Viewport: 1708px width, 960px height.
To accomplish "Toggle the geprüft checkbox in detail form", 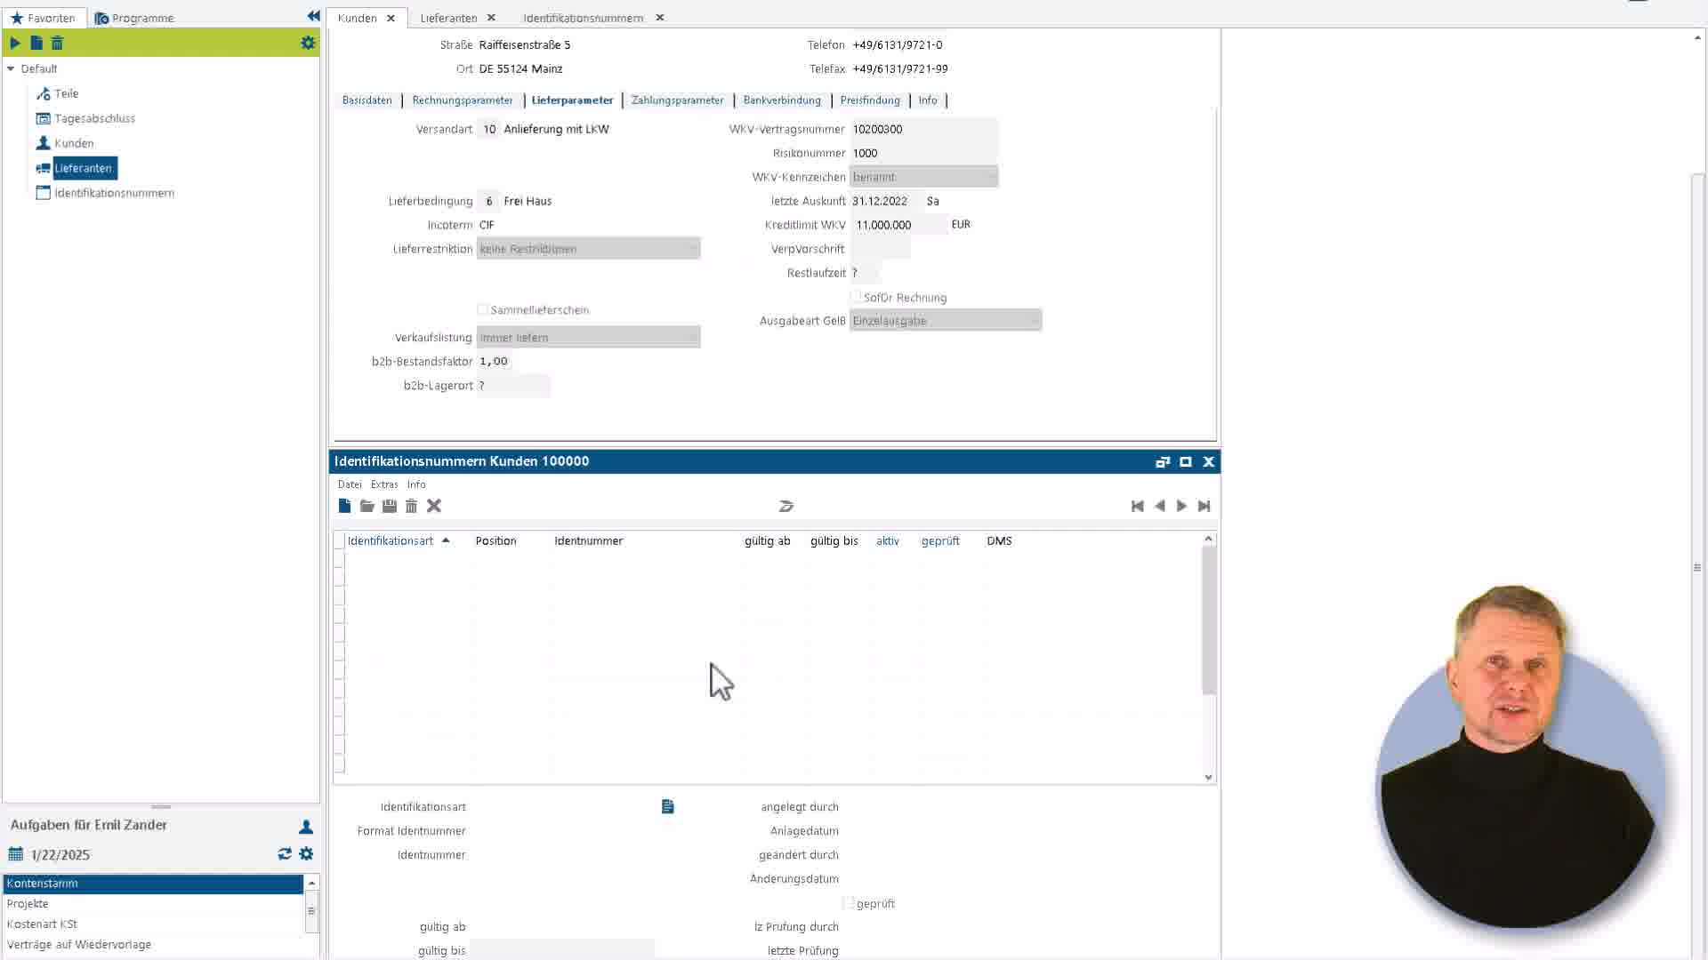I will 849,903.
